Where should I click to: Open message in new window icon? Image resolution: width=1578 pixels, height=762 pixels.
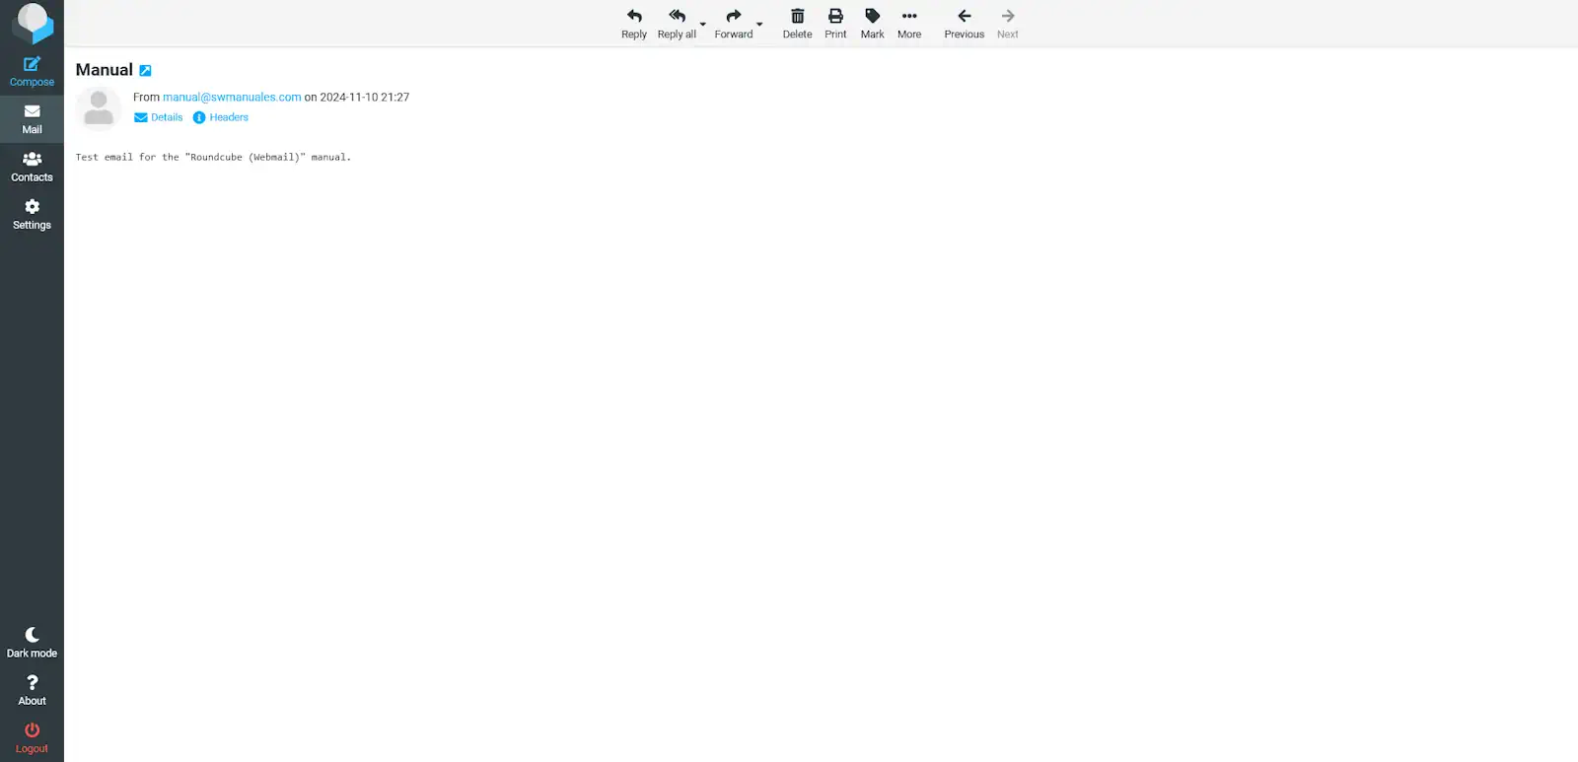click(145, 71)
